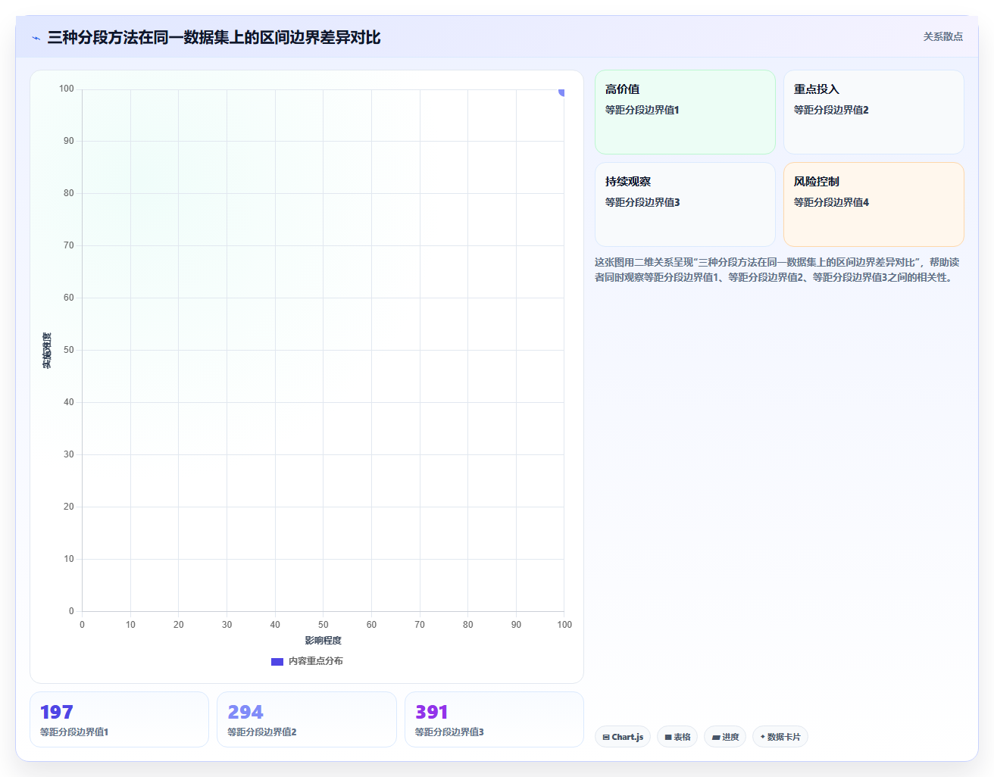This screenshot has height=777, width=994.
Task: Click the 进度 chip icon
Action: 716,737
